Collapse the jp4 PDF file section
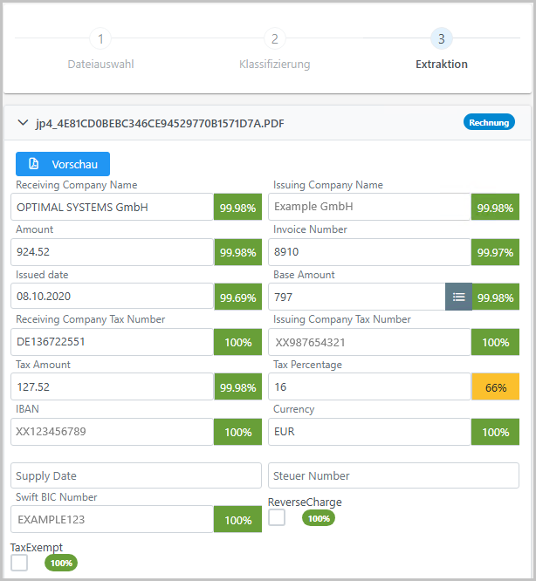Screen dimensions: 536x581 click(x=23, y=123)
